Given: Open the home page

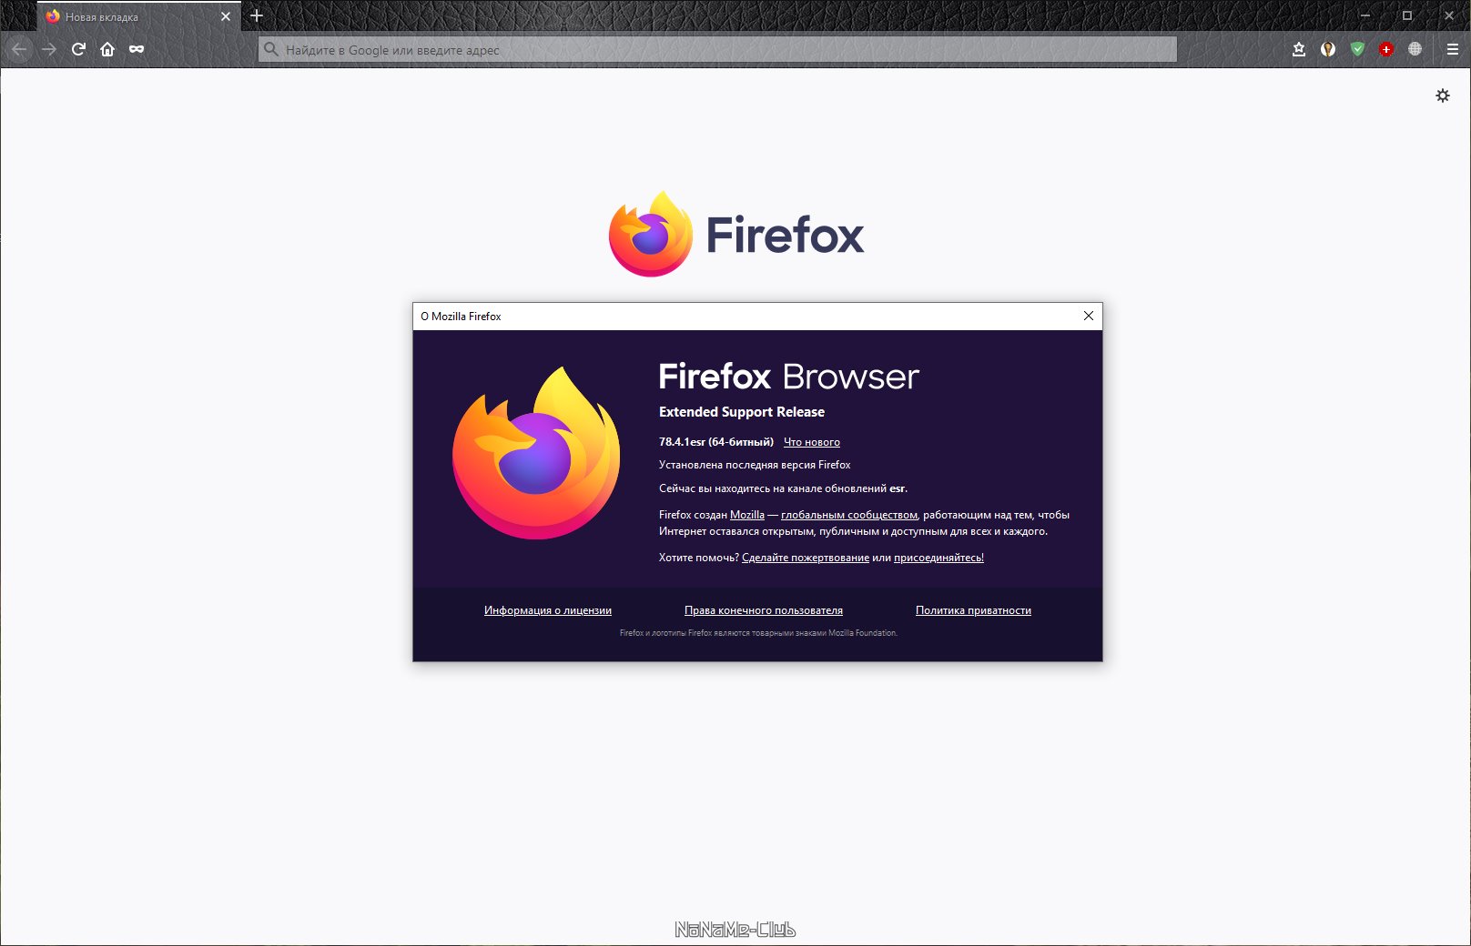Looking at the screenshot, I should coord(107,49).
